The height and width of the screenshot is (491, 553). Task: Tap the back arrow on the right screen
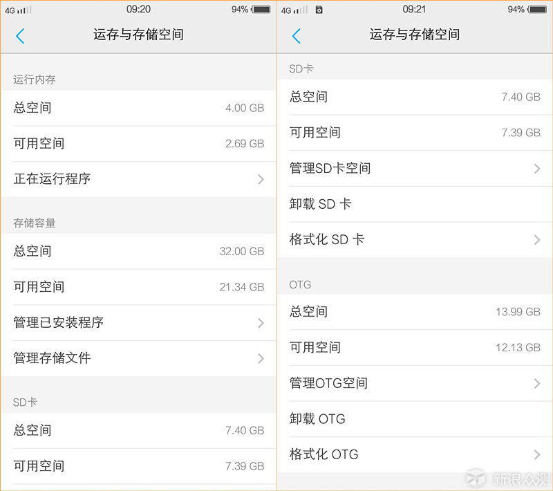[296, 36]
